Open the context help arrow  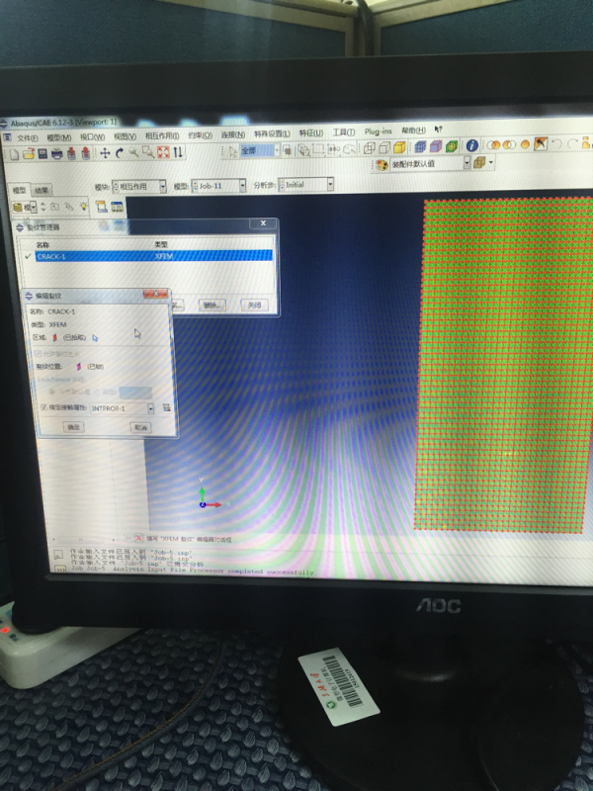(x=438, y=130)
